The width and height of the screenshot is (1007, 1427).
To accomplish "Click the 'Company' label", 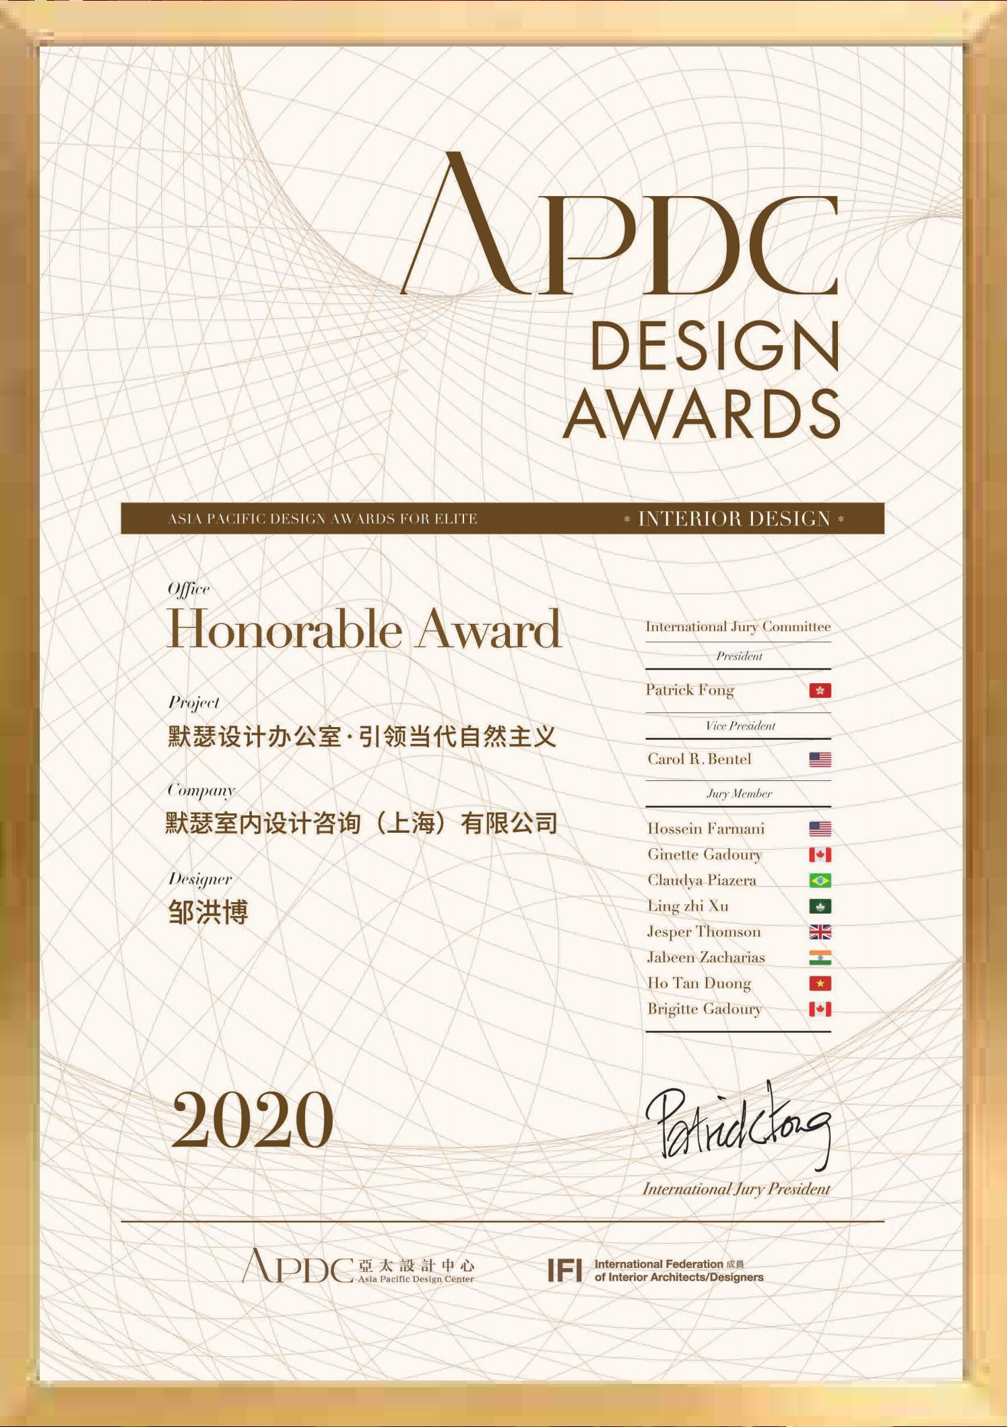I will (201, 790).
